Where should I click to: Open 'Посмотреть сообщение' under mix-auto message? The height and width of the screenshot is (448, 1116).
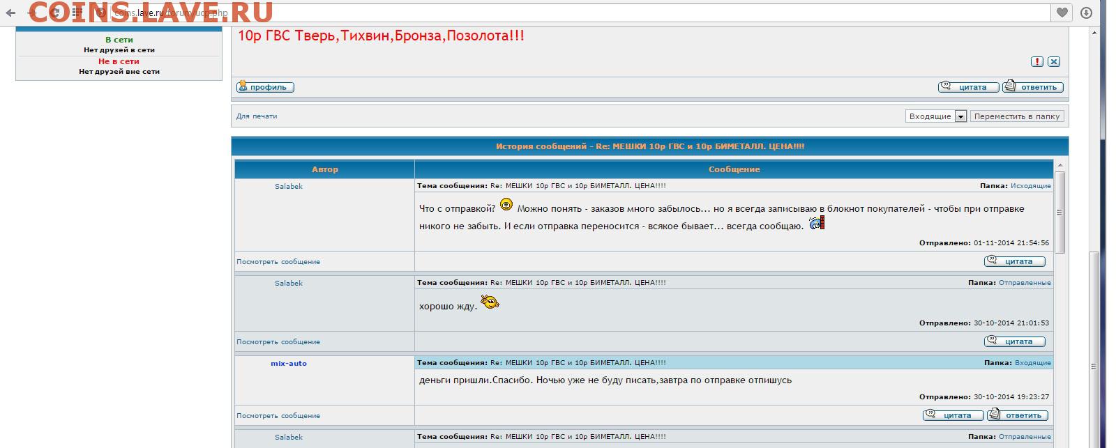pyautogui.click(x=278, y=416)
